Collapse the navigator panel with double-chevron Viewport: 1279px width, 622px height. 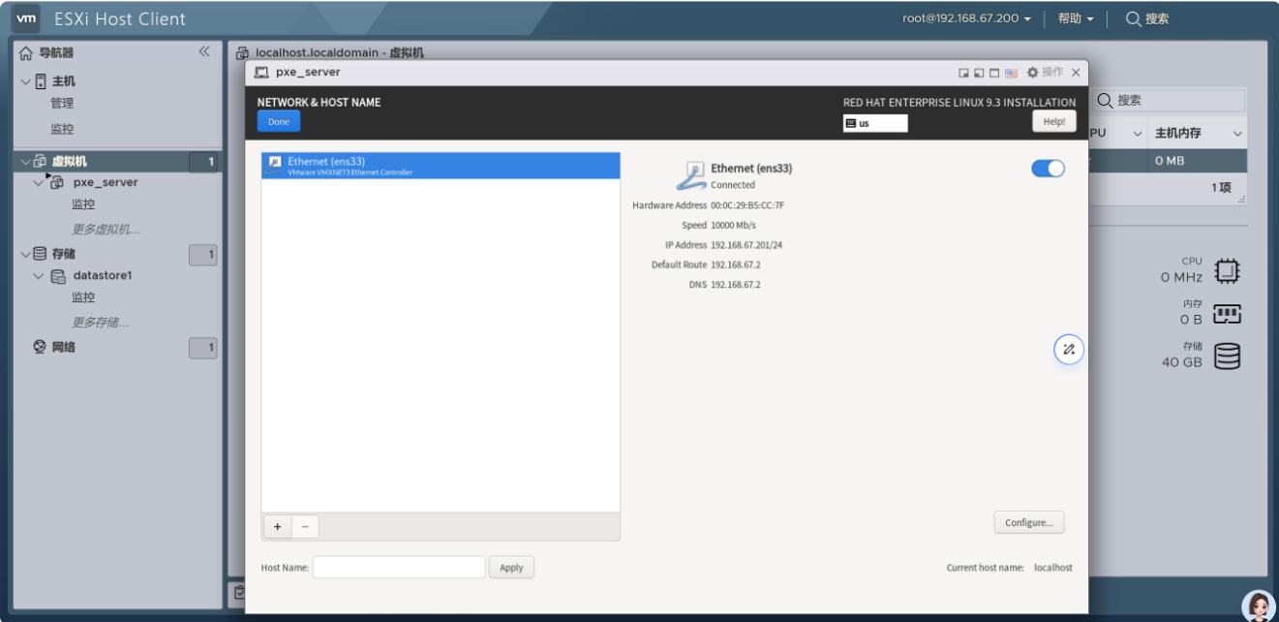pyautogui.click(x=204, y=52)
